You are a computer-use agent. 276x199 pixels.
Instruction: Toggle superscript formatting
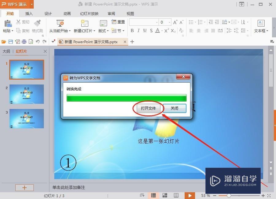[167, 31]
